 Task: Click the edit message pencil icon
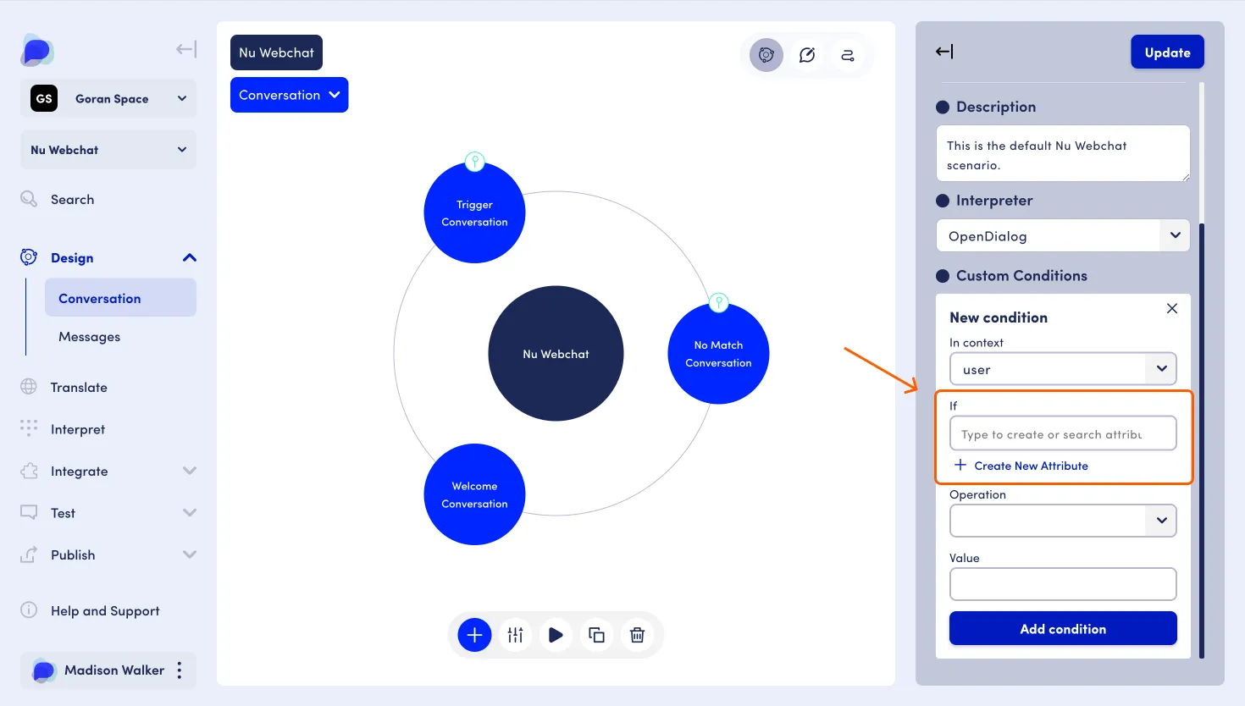[x=807, y=55]
